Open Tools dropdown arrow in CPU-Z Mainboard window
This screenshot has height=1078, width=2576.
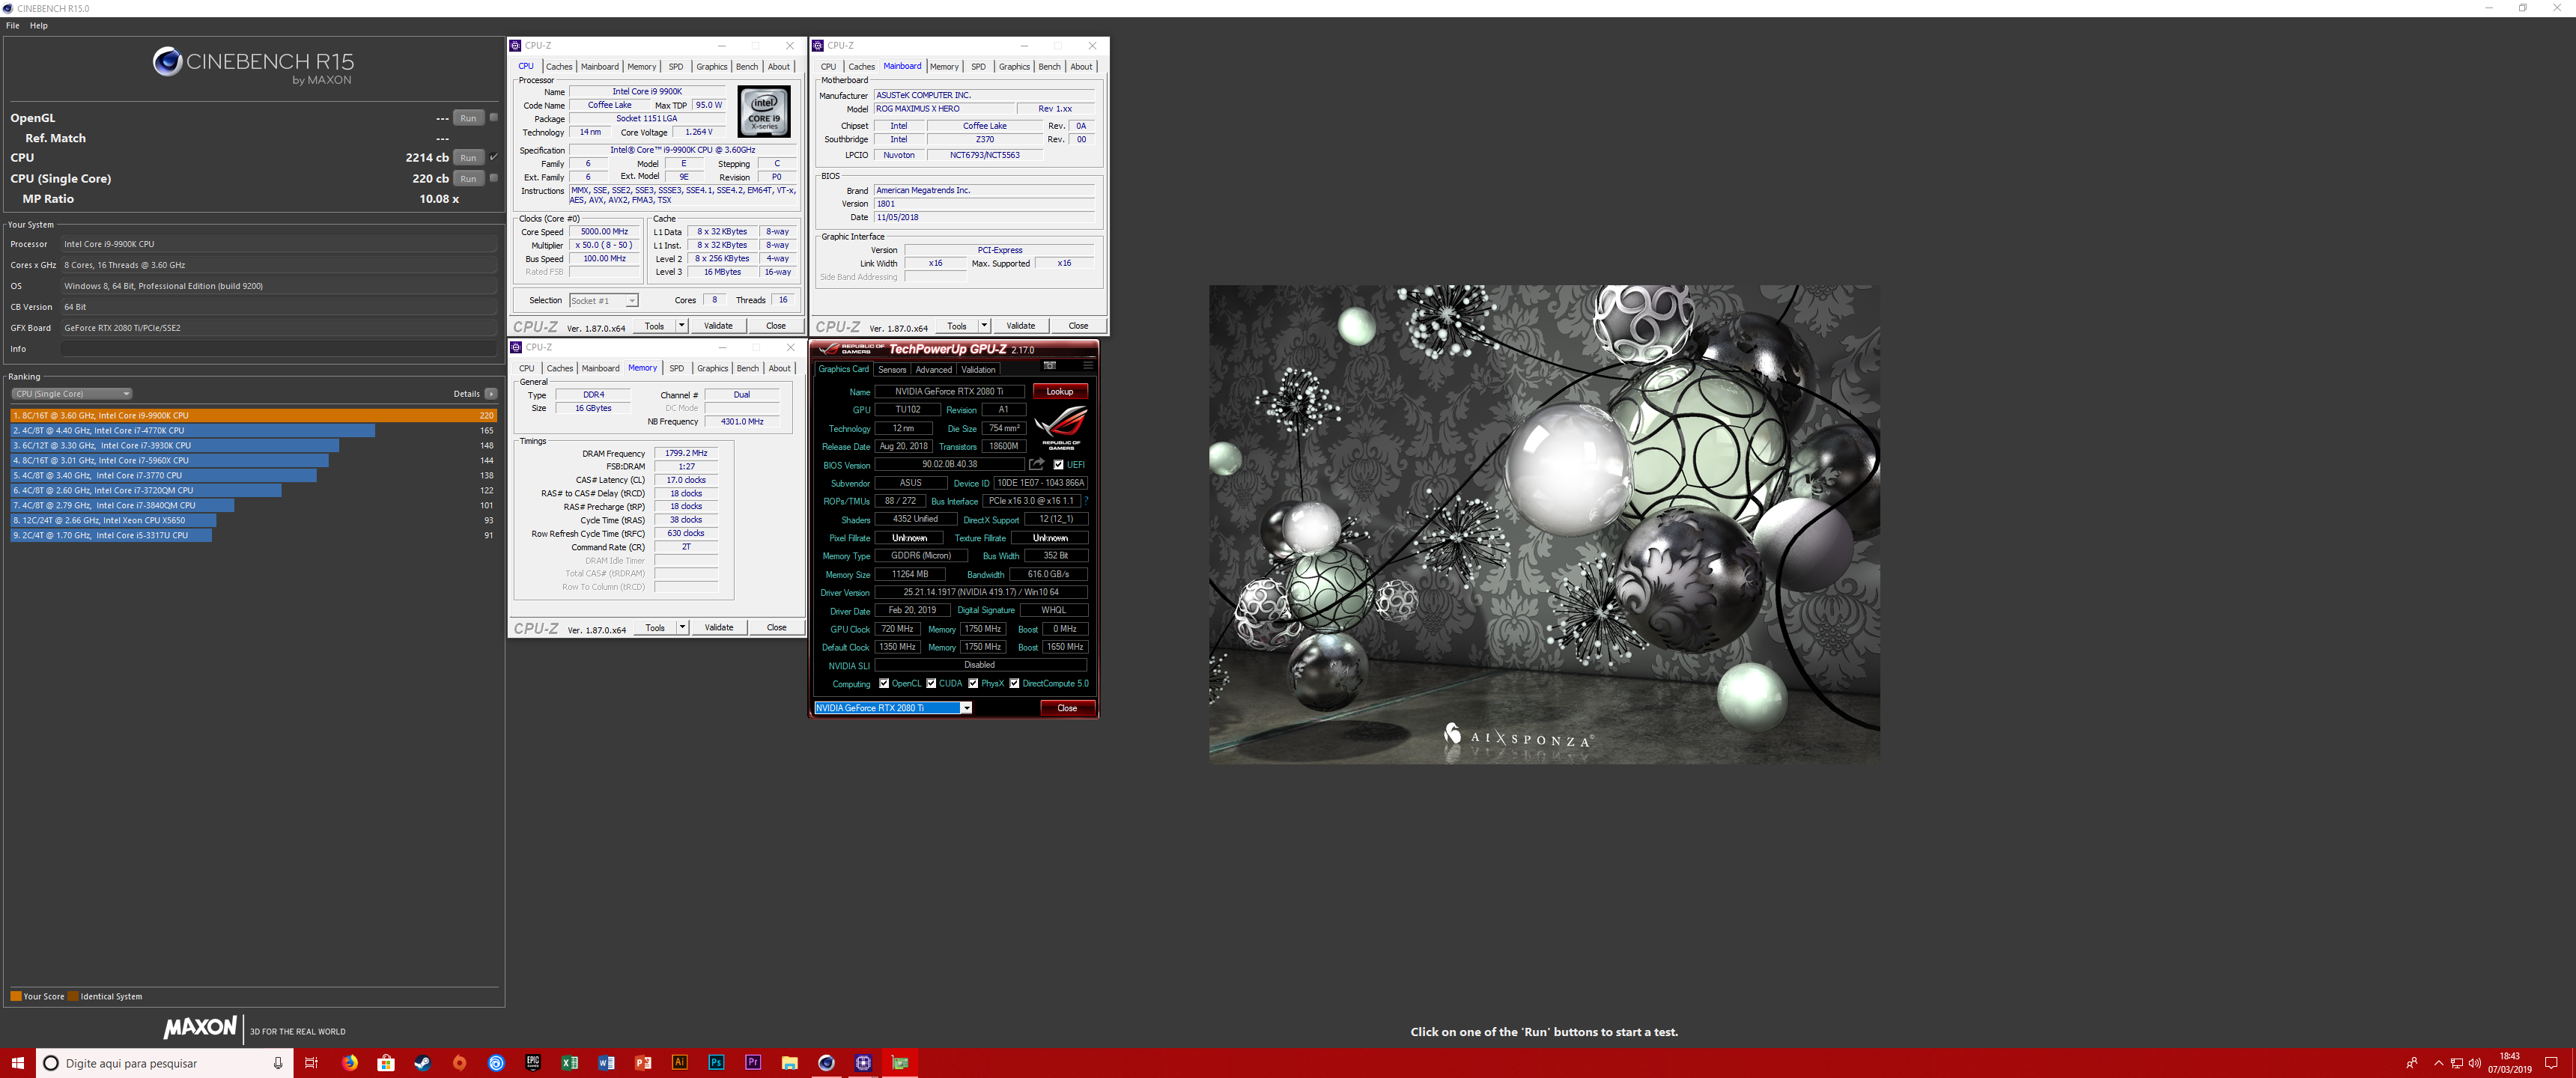(984, 325)
